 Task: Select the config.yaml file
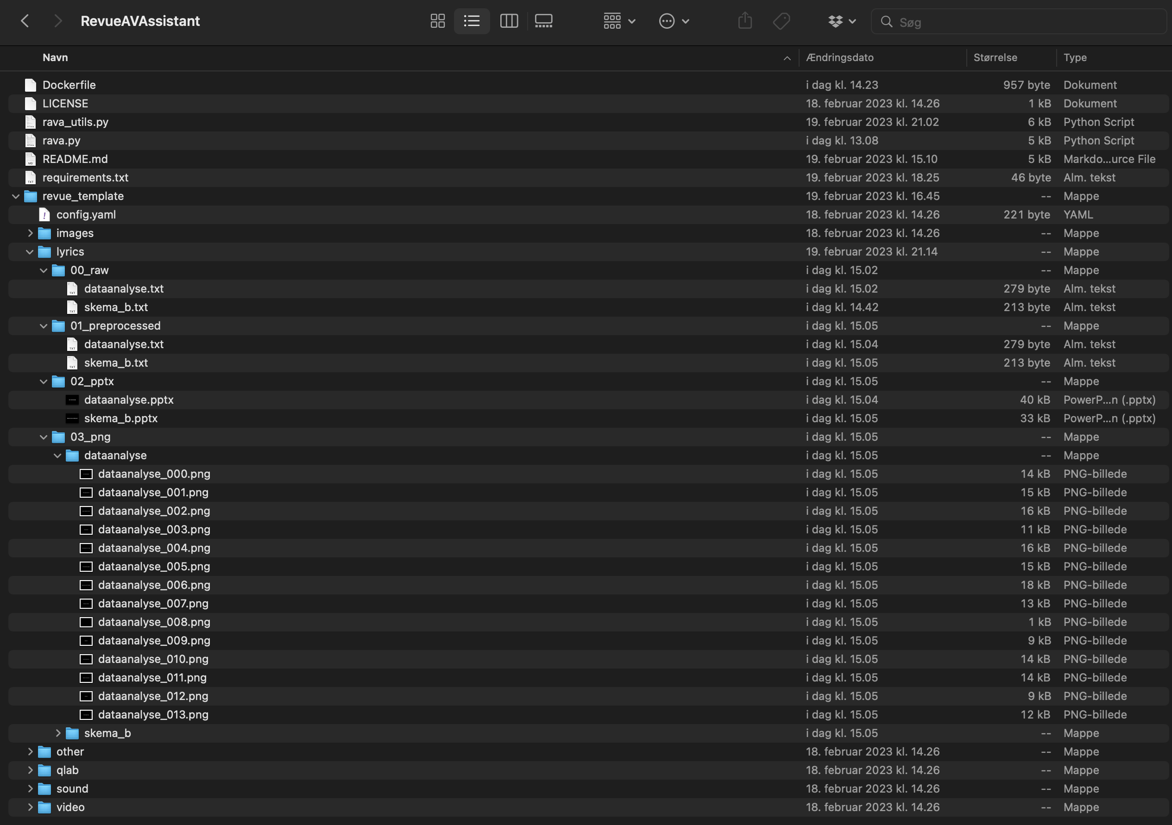click(86, 215)
